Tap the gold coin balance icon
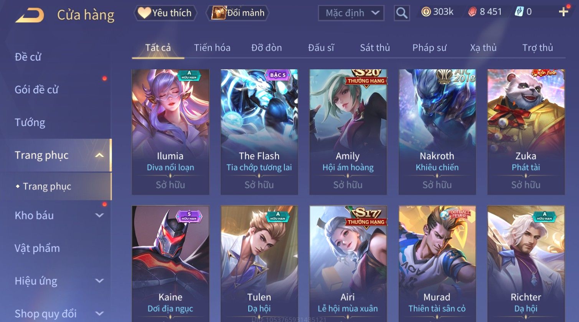The width and height of the screenshot is (579, 322). [x=426, y=12]
